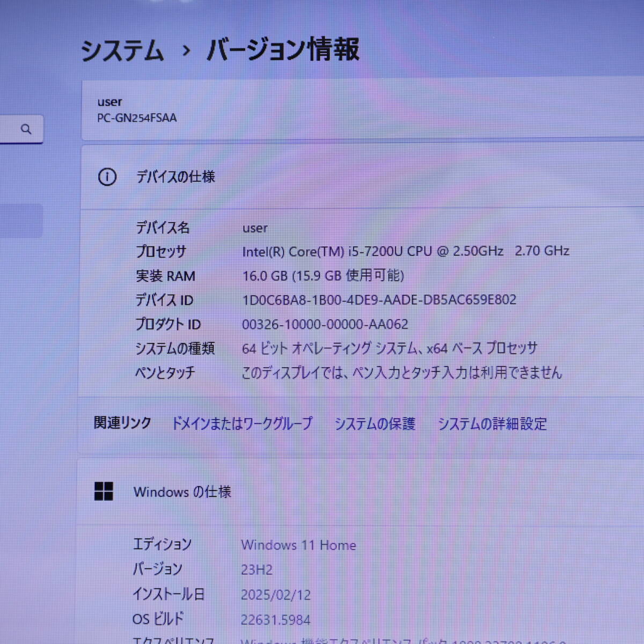Image resolution: width=644 pixels, height=644 pixels.
Task: Go back to システム in breadcrumb
Action: click(122, 50)
